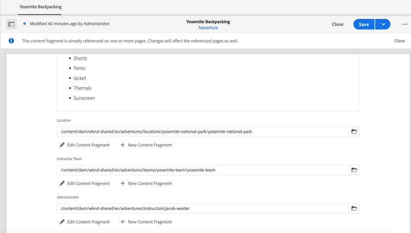411x233 pixels.
Task: Close the content fragment editor
Action: click(338, 24)
